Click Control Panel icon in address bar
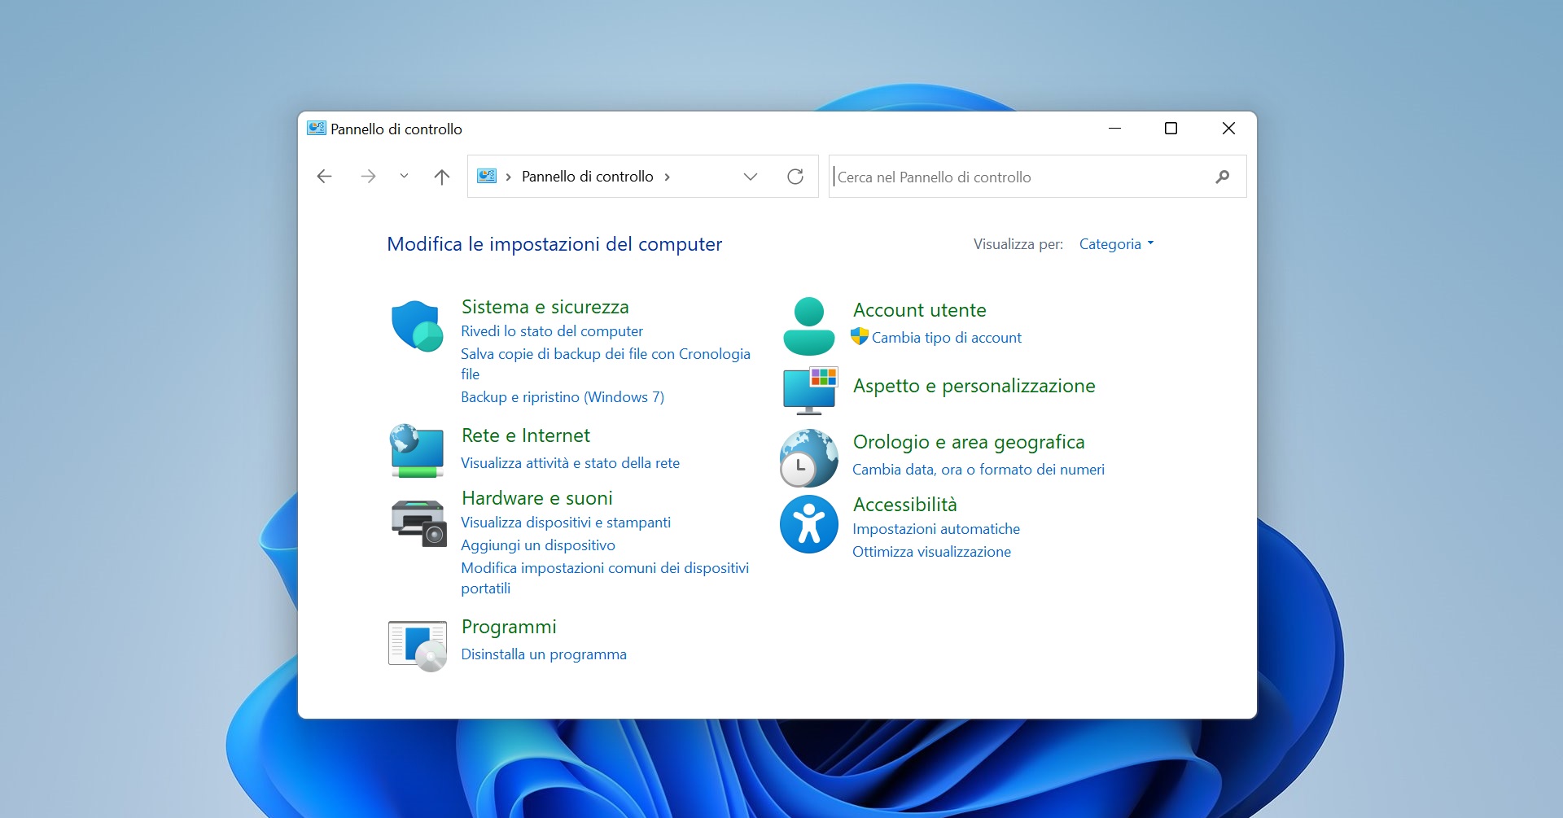The height and width of the screenshot is (818, 1563). [487, 176]
